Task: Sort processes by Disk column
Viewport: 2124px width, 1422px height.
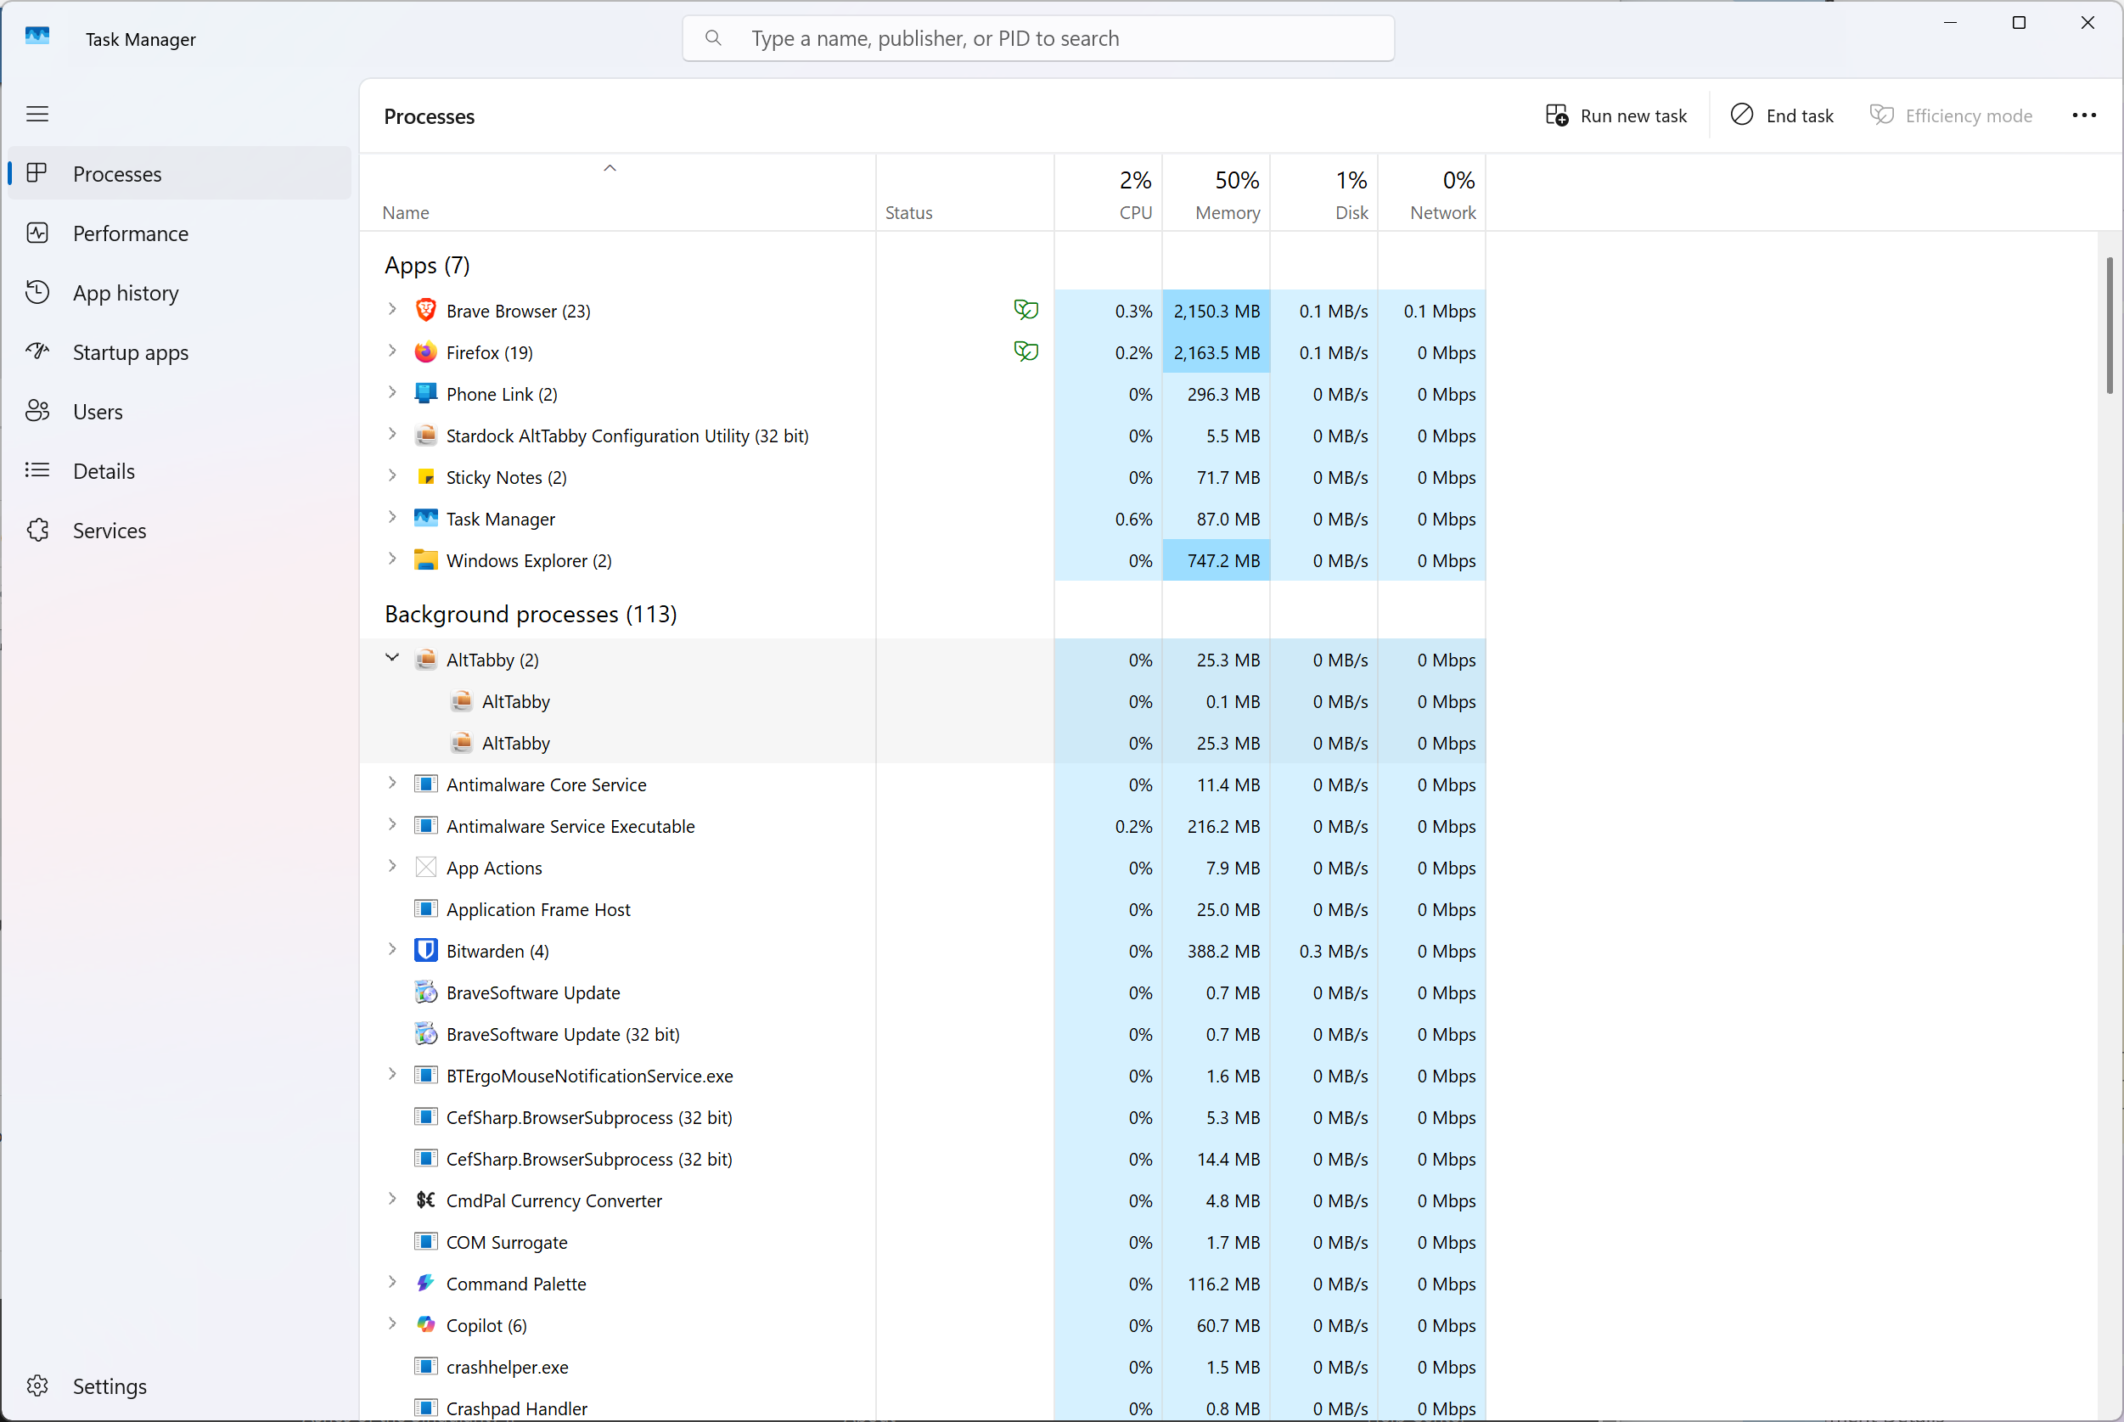Action: click(x=1324, y=192)
